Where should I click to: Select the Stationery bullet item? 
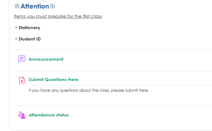(29, 28)
